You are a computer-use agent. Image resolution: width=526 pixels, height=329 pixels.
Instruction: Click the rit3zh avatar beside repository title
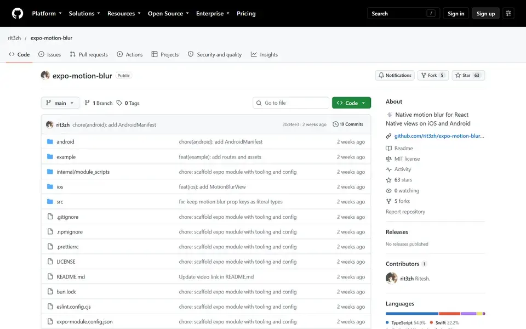pos(45,75)
